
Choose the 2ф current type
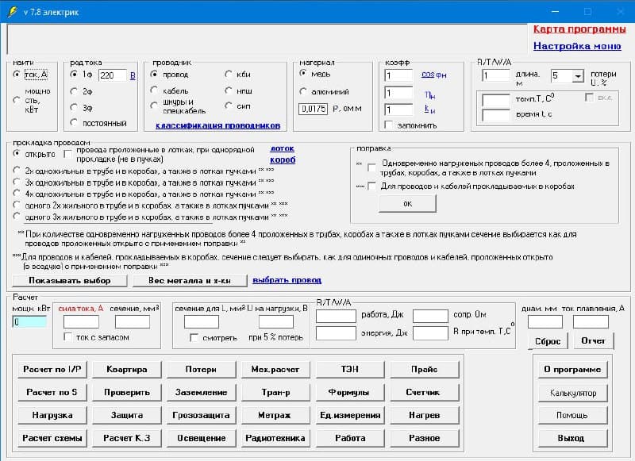[x=74, y=91]
